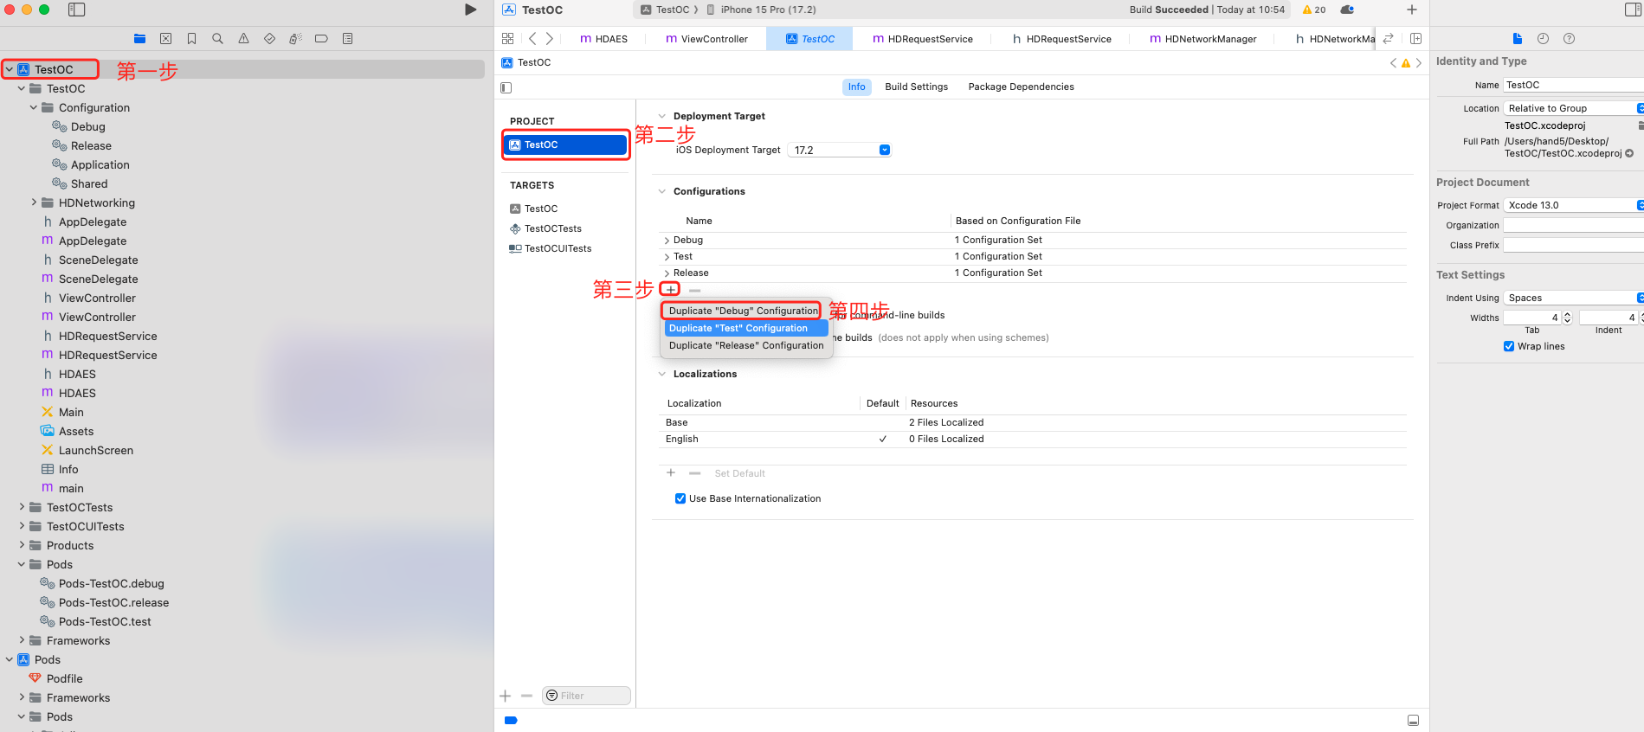Choose Duplicate "Debug" Configuration
Screen dimensions: 1644x732
(744, 311)
